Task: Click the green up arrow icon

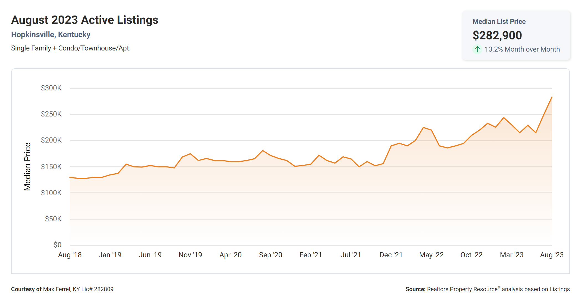Action: coord(477,49)
